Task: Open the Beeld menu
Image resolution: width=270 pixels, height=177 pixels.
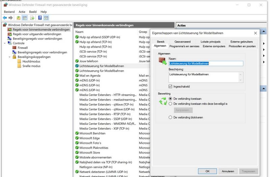Action: coord(33,12)
